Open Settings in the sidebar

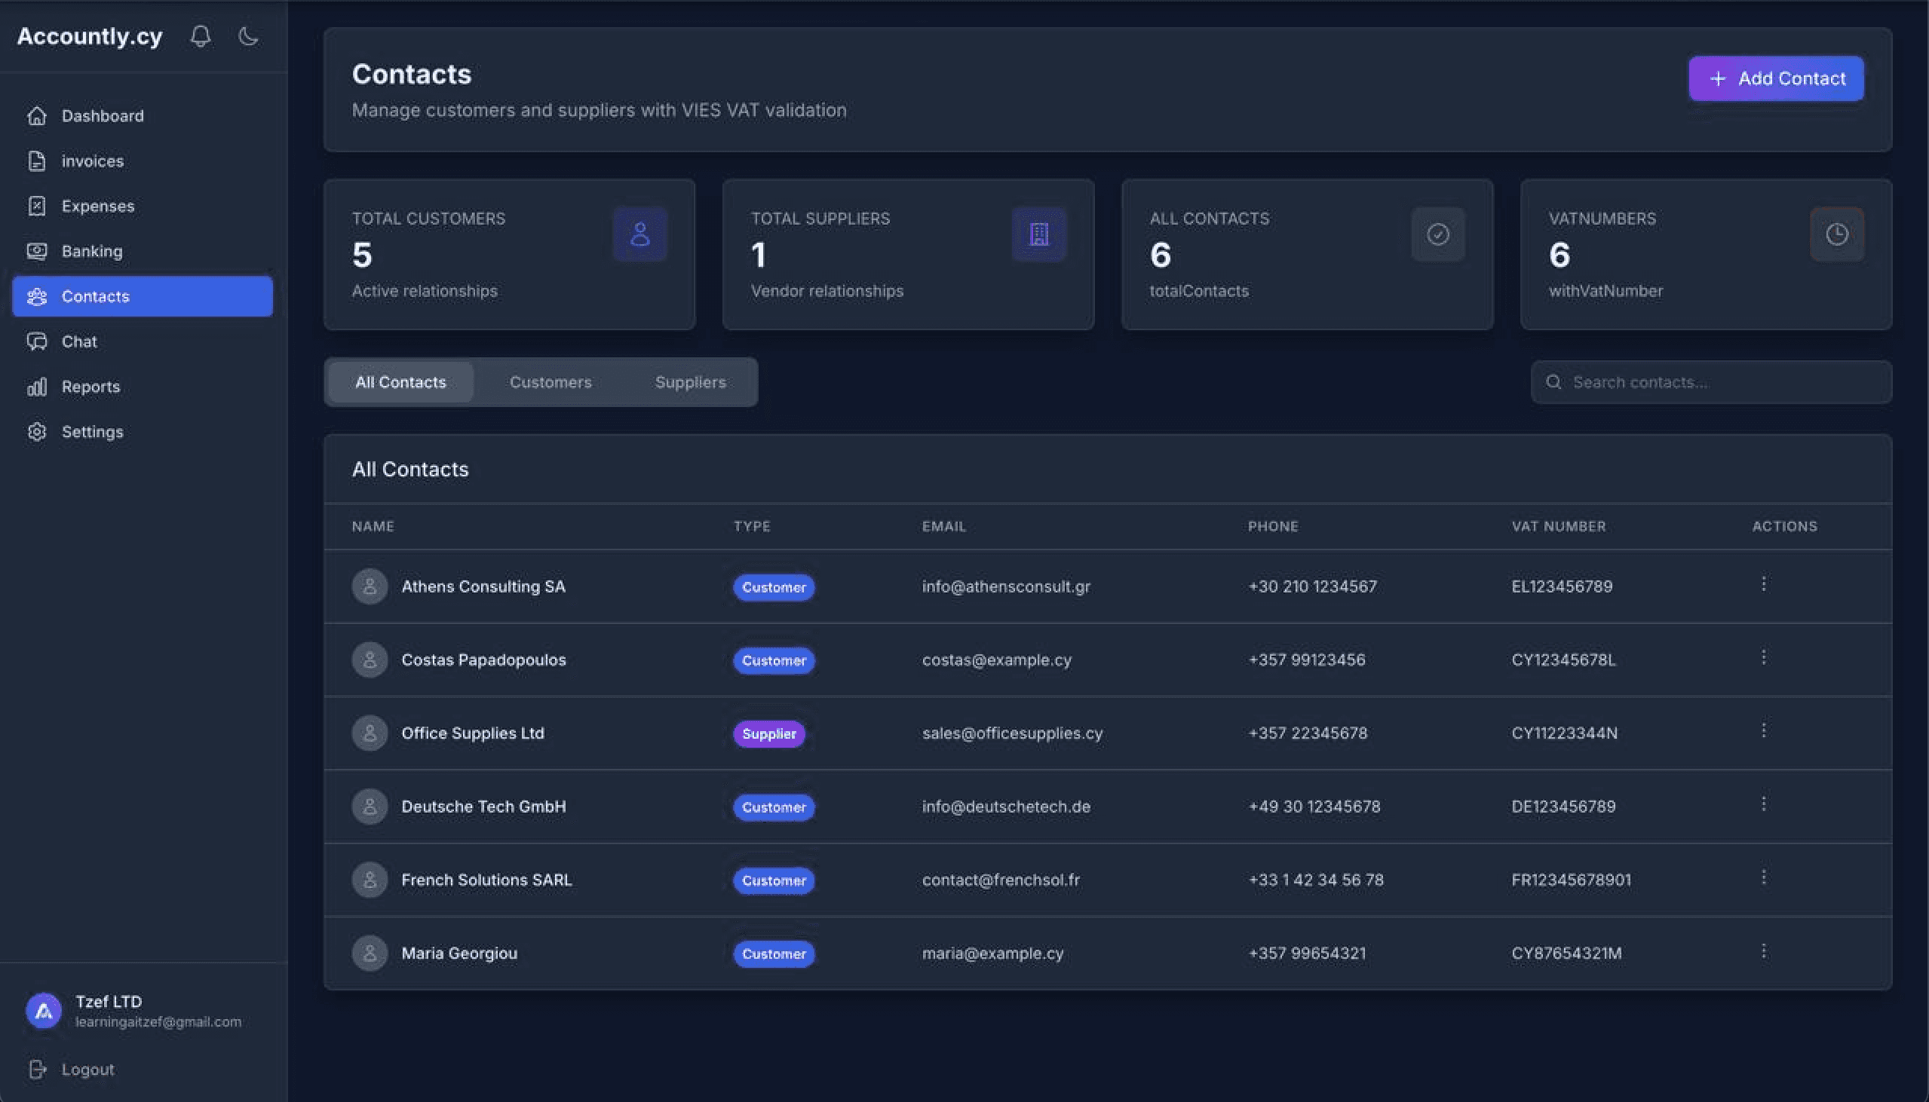coord(91,431)
